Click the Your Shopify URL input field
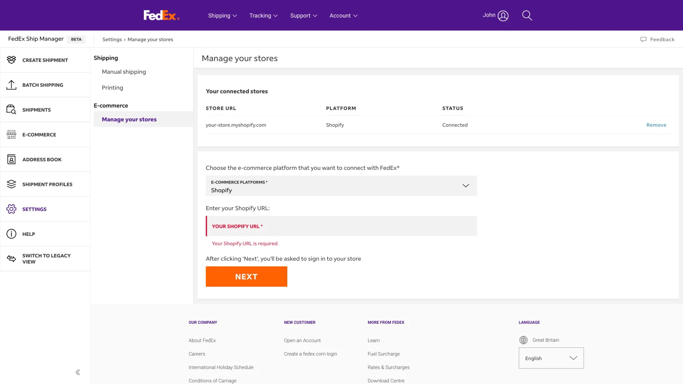Screen dimensions: 683x384 (341, 226)
